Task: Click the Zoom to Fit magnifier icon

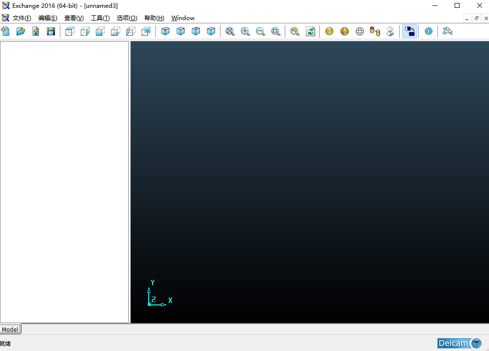Action: (230, 31)
